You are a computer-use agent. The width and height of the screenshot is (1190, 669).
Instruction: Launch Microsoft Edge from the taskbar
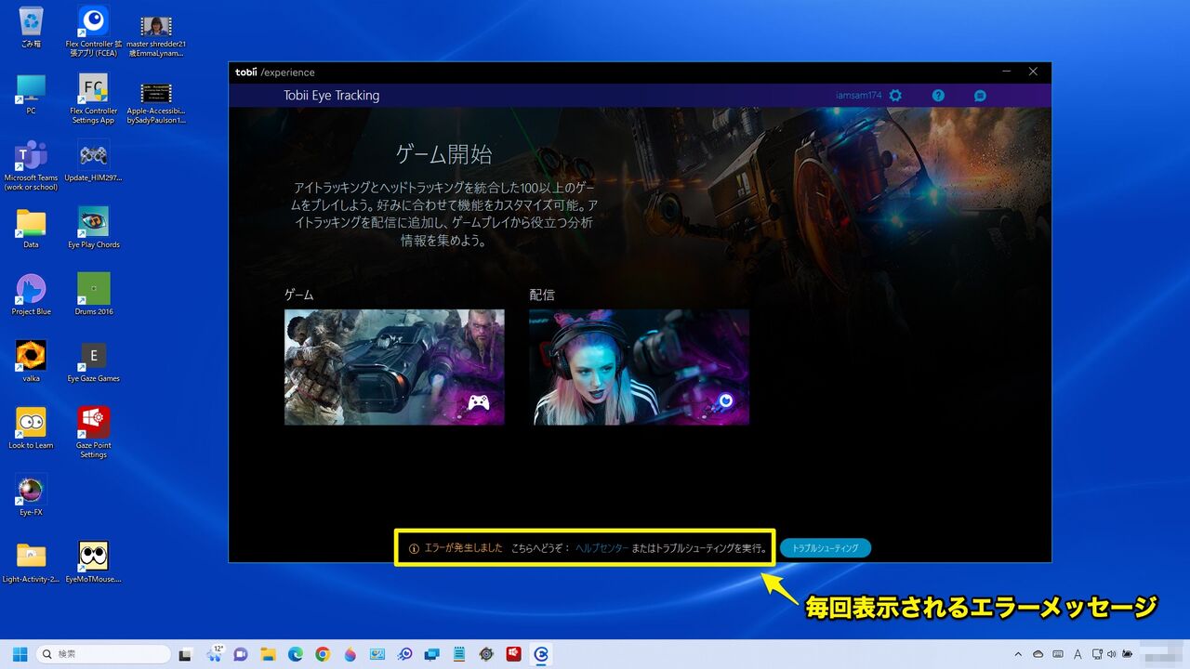click(295, 654)
